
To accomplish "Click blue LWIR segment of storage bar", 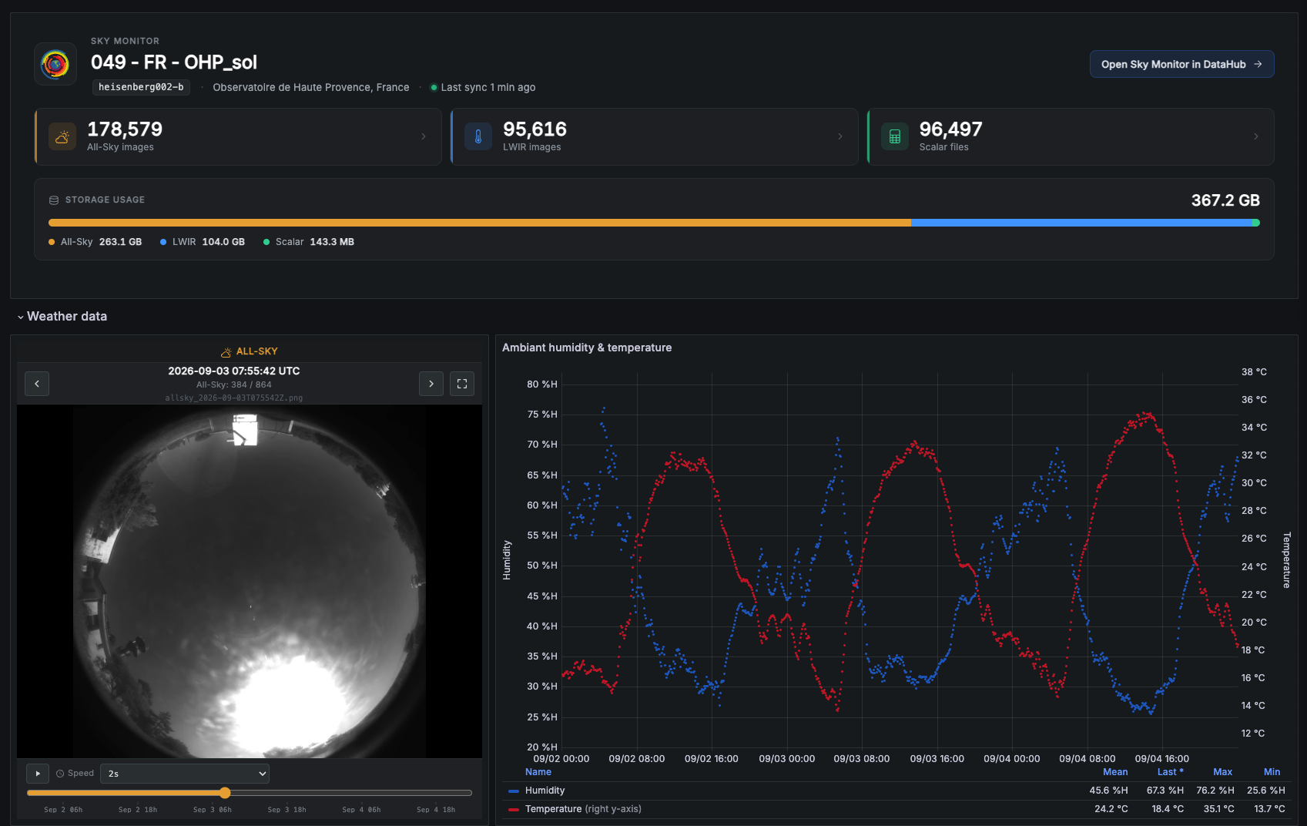I will (1082, 223).
